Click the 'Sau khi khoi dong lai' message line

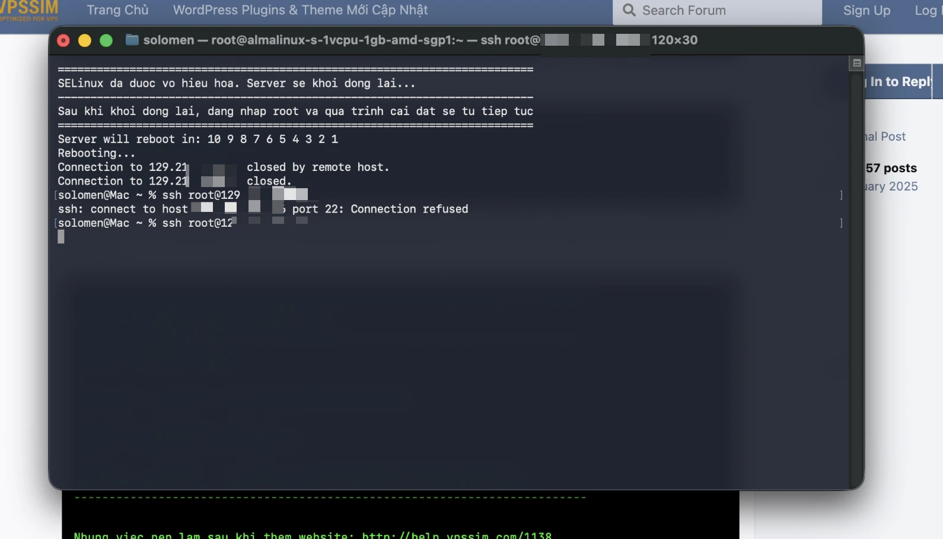pos(295,111)
